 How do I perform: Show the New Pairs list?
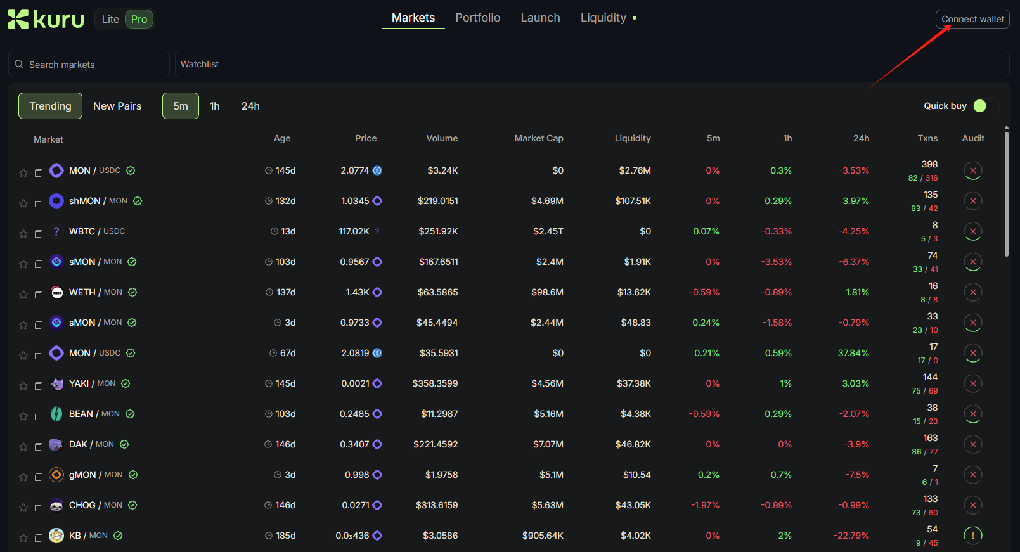(x=117, y=106)
